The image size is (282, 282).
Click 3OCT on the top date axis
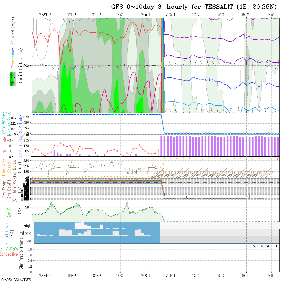tap(171, 15)
